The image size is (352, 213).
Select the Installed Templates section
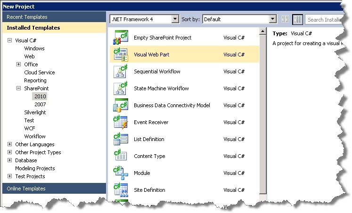point(54,28)
